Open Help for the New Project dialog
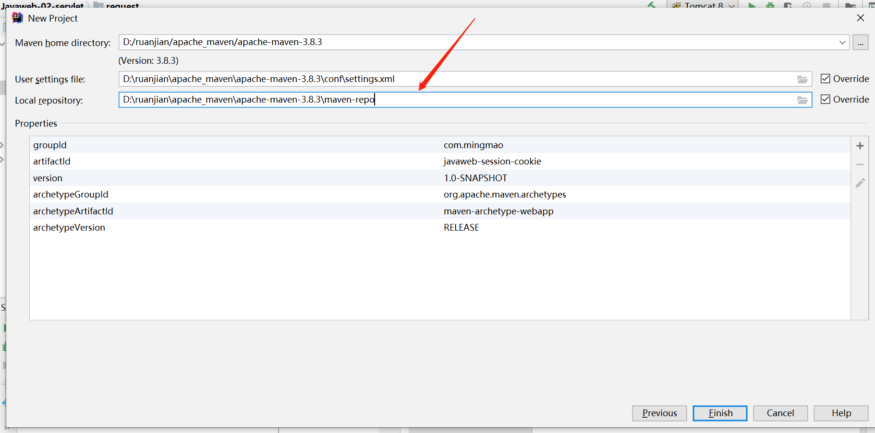 (x=841, y=413)
